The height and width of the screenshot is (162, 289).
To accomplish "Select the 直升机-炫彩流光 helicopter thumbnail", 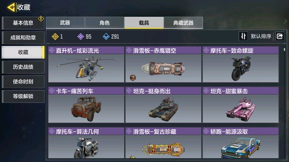I will pyautogui.click(x=86, y=68).
